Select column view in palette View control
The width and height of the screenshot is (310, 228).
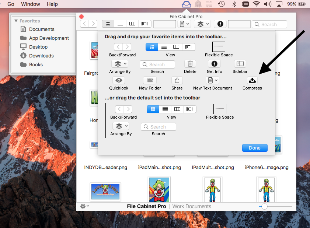coord(176,47)
